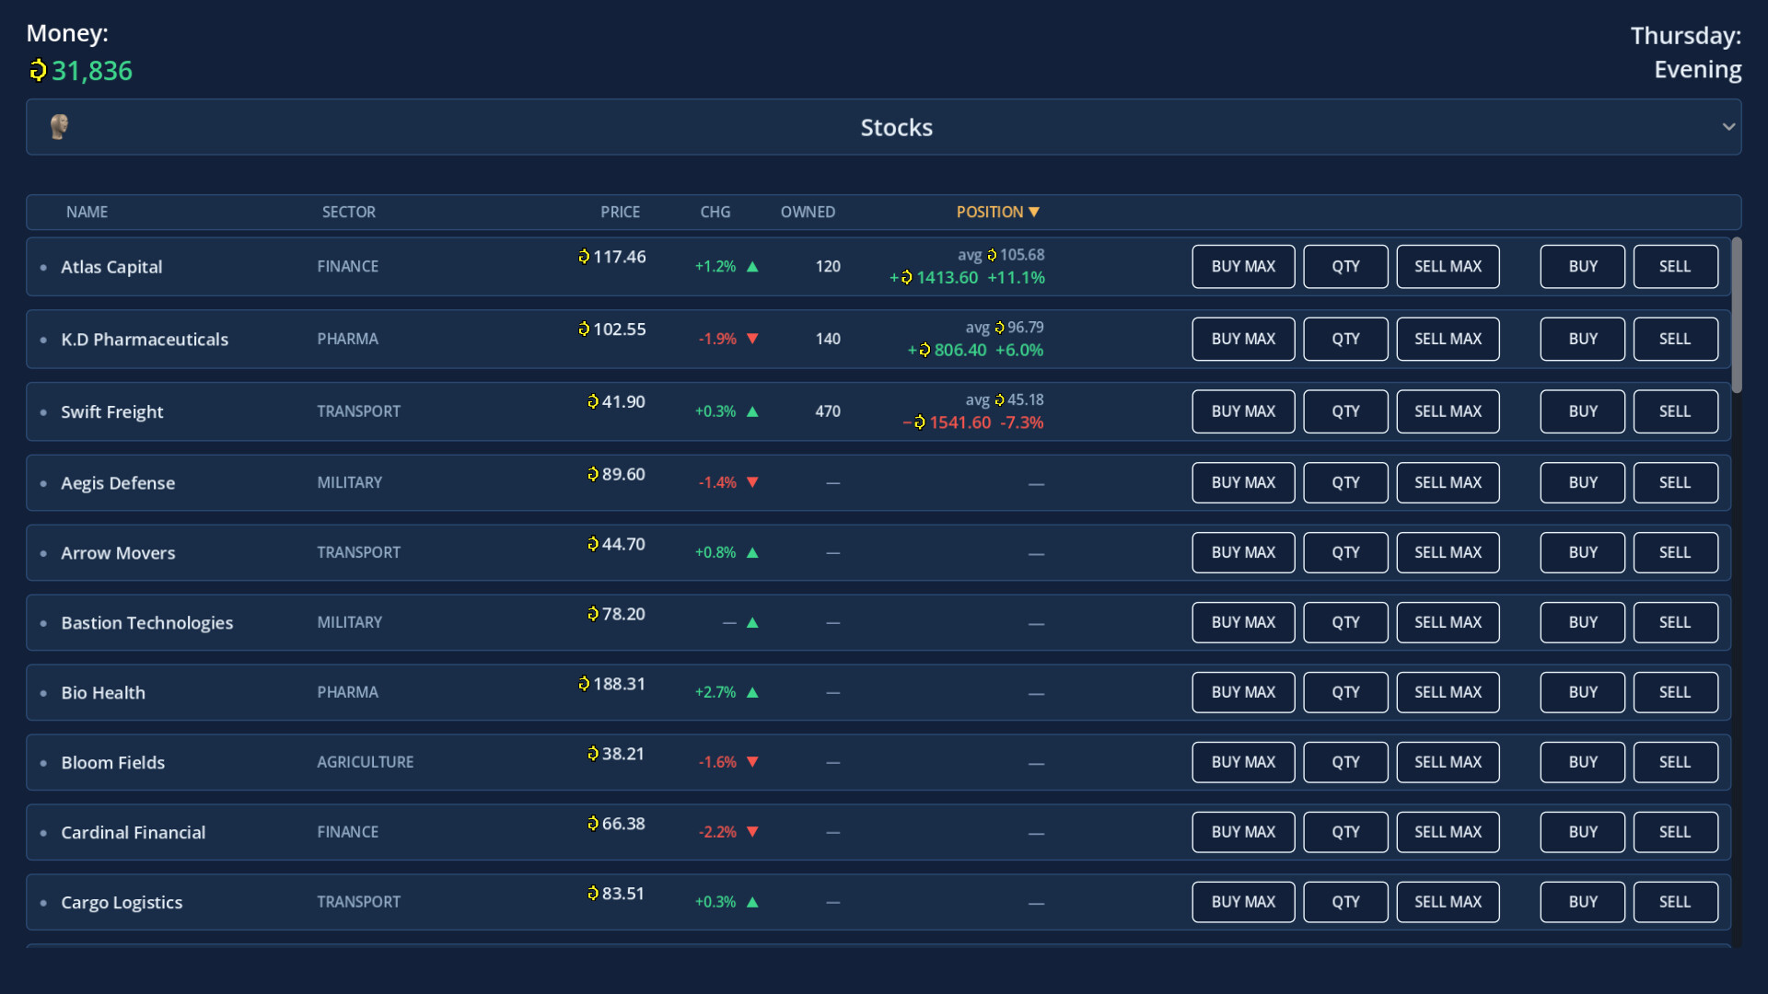Buy Bloom Fields stock
The width and height of the screenshot is (1768, 994).
coord(1582,762)
